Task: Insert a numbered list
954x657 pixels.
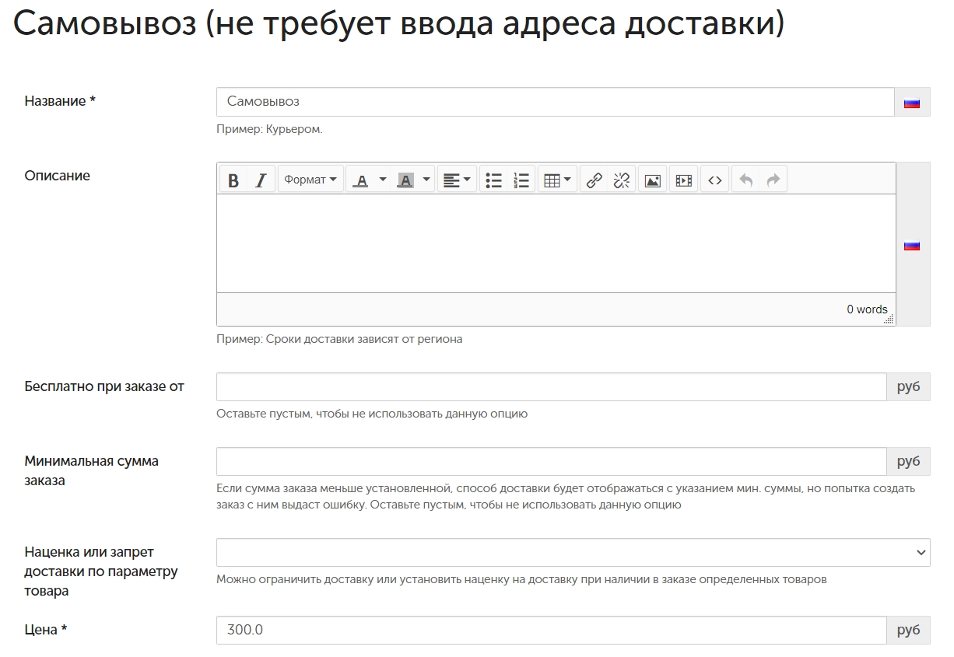Action: [x=521, y=180]
